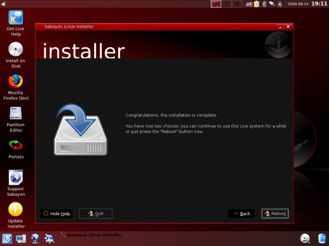Image resolution: width=329 pixels, height=246 pixels.
Task: Click the Kopete-style star panel icon
Action: tap(49, 239)
